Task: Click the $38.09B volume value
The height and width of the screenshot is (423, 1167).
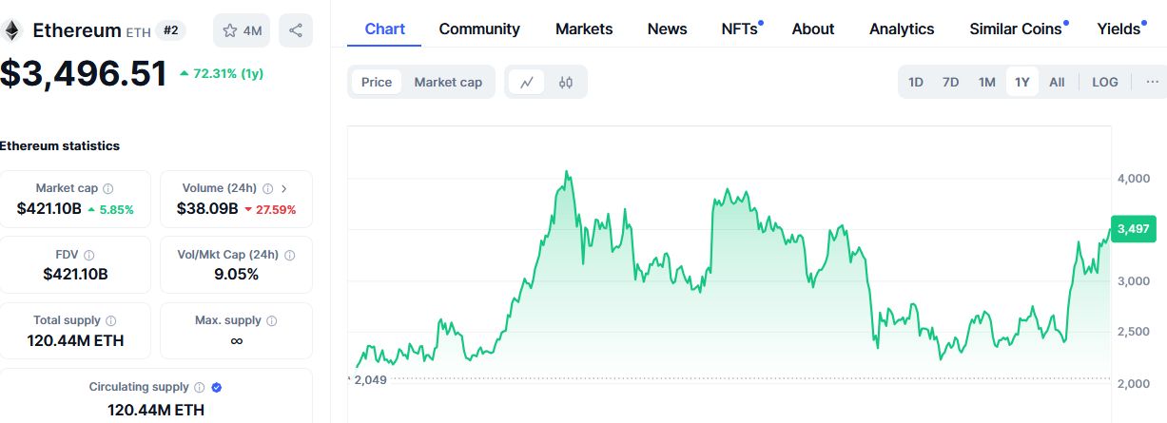Action: coord(207,208)
